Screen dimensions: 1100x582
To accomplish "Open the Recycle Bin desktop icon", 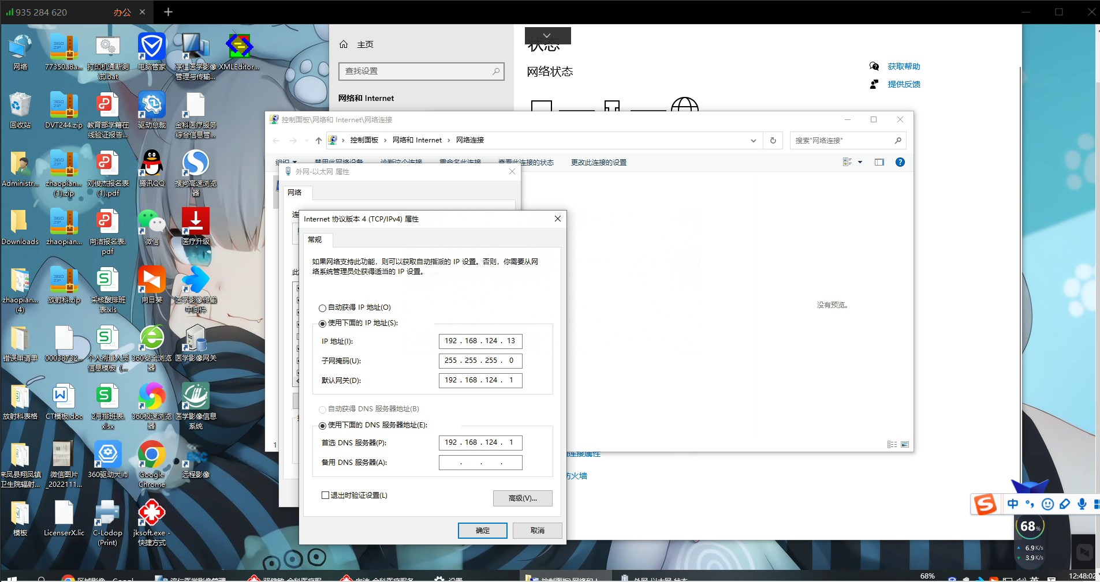I will pyautogui.click(x=20, y=107).
